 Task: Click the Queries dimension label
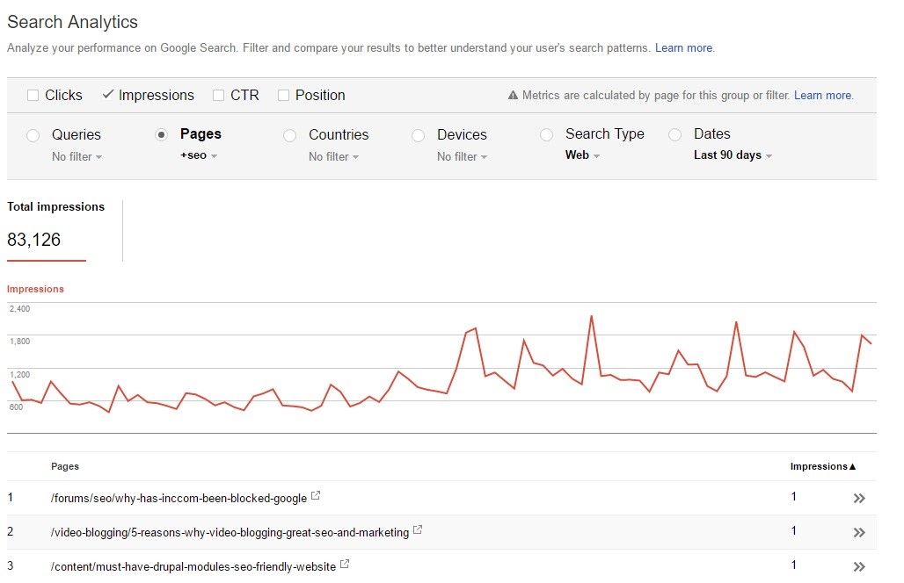[77, 134]
